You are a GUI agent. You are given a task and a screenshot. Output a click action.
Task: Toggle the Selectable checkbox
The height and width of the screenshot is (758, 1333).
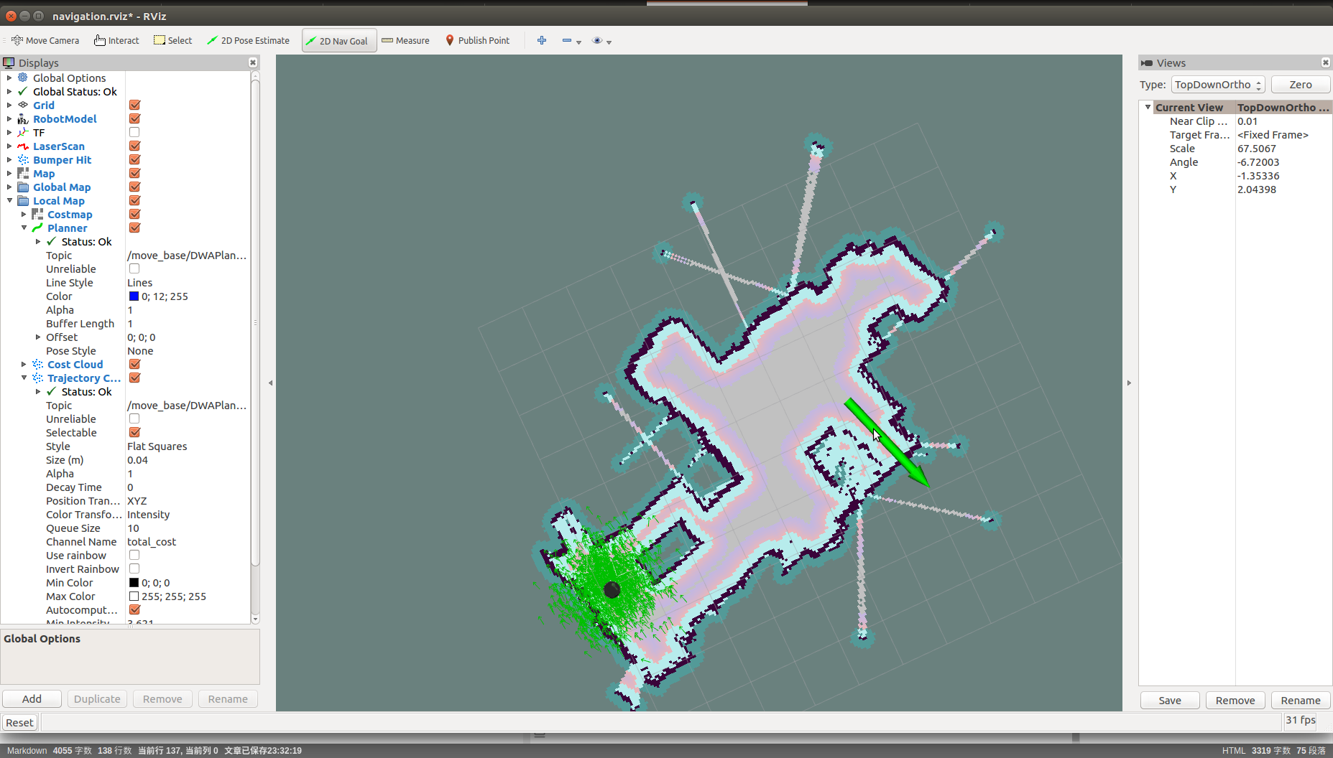(134, 432)
